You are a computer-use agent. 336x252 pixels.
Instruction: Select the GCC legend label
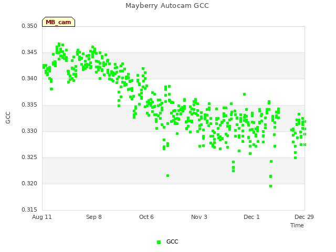click(x=172, y=241)
